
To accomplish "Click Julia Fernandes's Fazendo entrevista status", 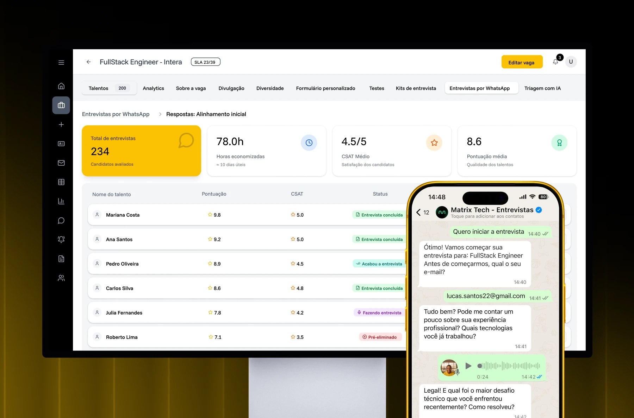I will (x=379, y=312).
